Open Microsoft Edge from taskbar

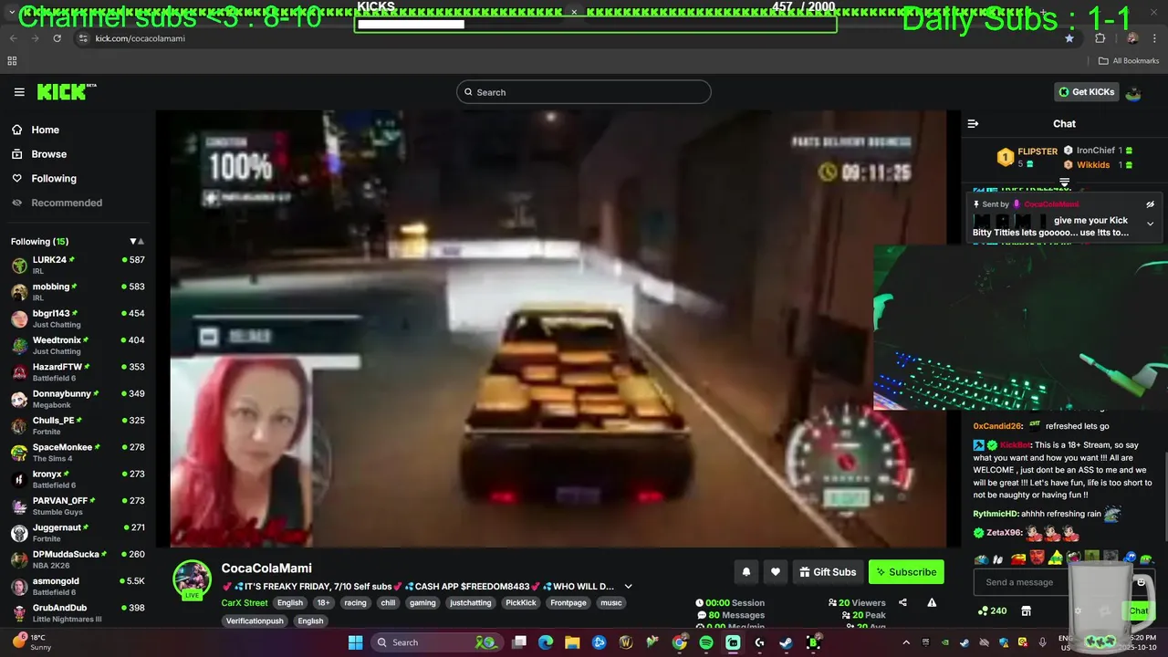pos(546,642)
